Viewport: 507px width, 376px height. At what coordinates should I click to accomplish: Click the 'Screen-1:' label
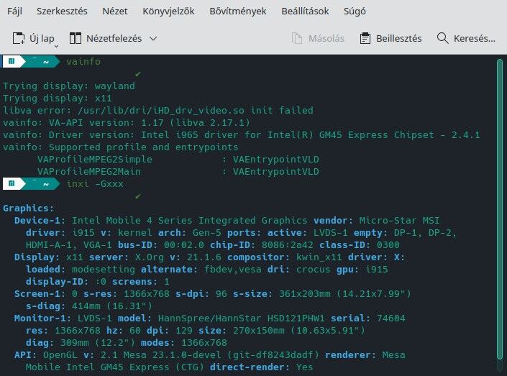40,293
